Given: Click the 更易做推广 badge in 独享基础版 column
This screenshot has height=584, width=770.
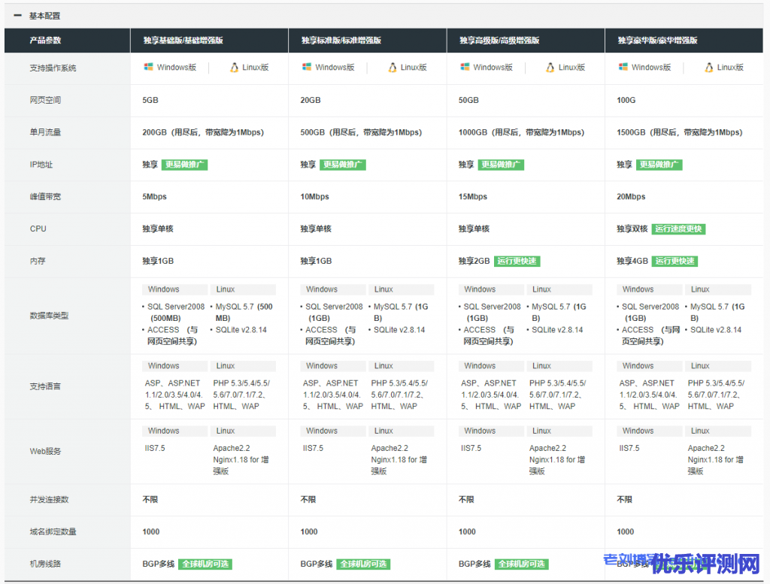Looking at the screenshot, I should [x=185, y=165].
